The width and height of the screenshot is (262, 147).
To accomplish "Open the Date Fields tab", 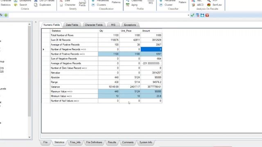I will [x=72, y=25].
